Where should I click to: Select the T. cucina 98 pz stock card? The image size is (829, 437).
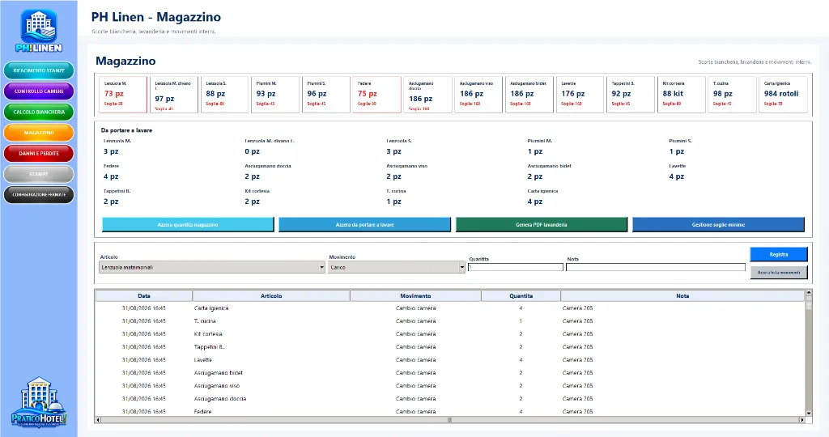point(732,95)
